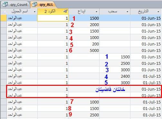The height and width of the screenshot is (119, 162).
Task: Click the filter funnel icon in the الكود 2 header
Action: tap(65, 11)
